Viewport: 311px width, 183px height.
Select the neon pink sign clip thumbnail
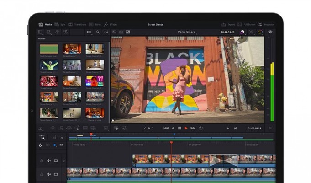pos(95,81)
